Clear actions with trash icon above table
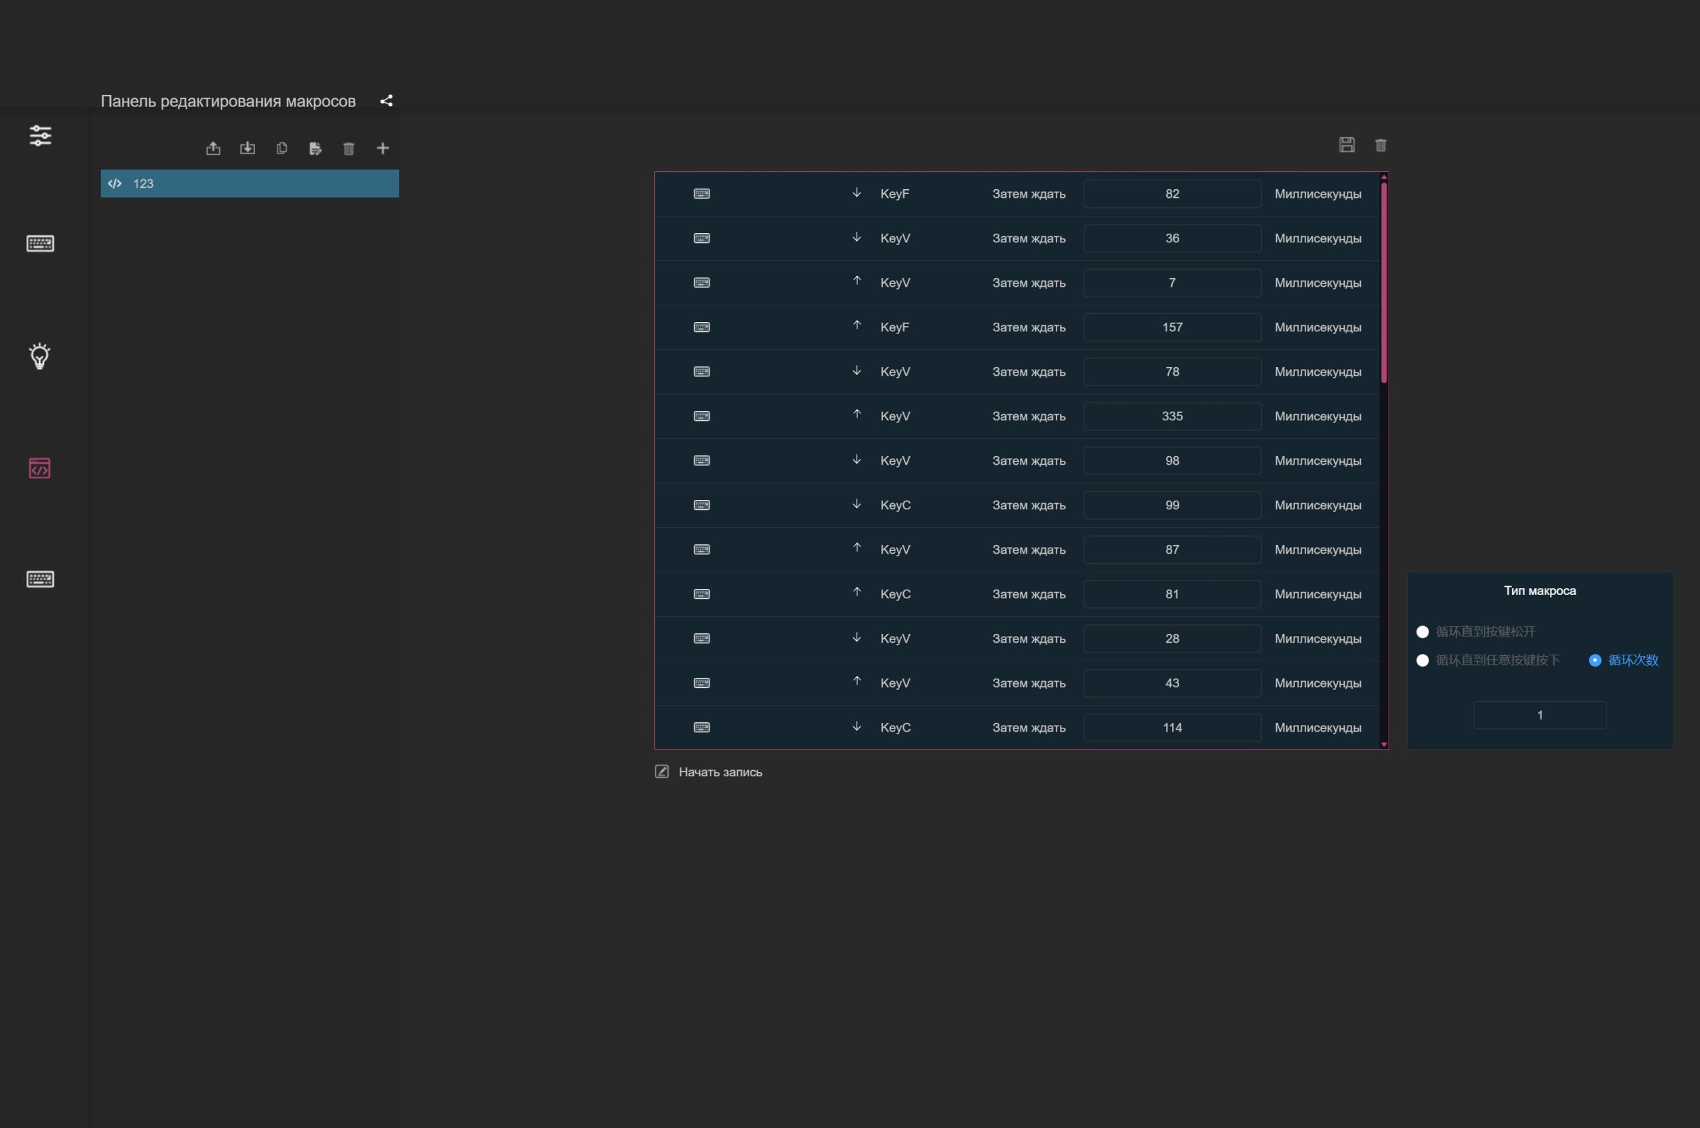 click(1381, 145)
